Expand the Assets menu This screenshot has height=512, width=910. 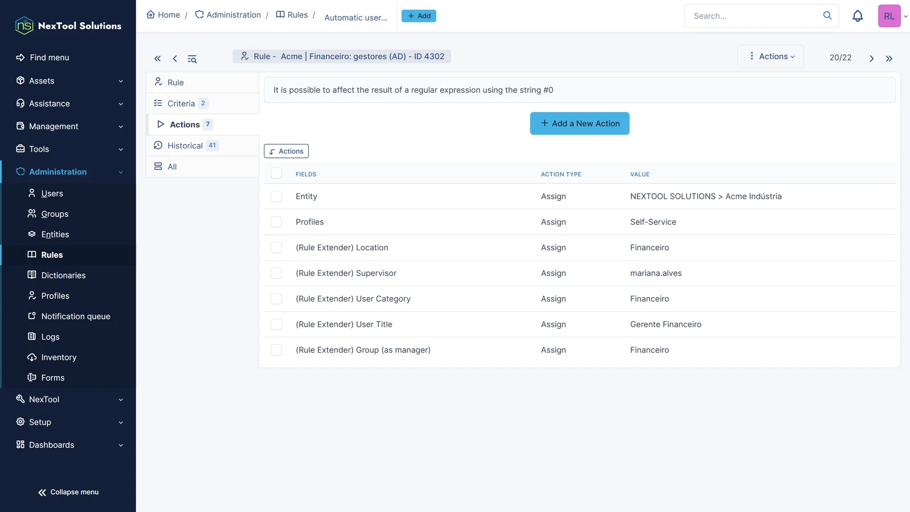(68, 81)
